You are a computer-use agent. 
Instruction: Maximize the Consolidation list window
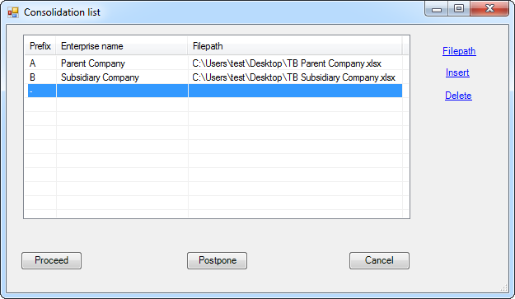click(x=459, y=9)
